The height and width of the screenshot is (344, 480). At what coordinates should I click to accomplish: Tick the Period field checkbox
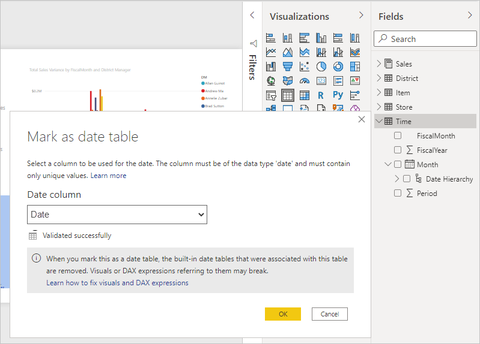398,194
